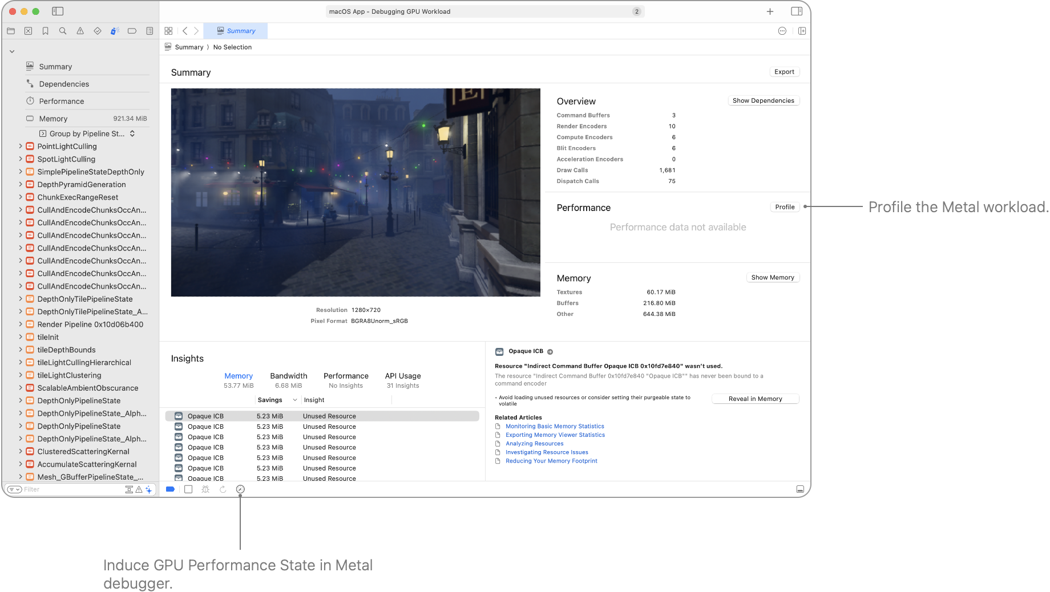Click the GPU Performance State gauge icon
This screenshot has height=592, width=1050.
(x=240, y=489)
